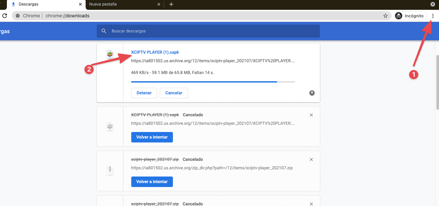Remove cancelled xciptv-player_202107.zip entry
This screenshot has height=206, width=439.
(x=311, y=159)
